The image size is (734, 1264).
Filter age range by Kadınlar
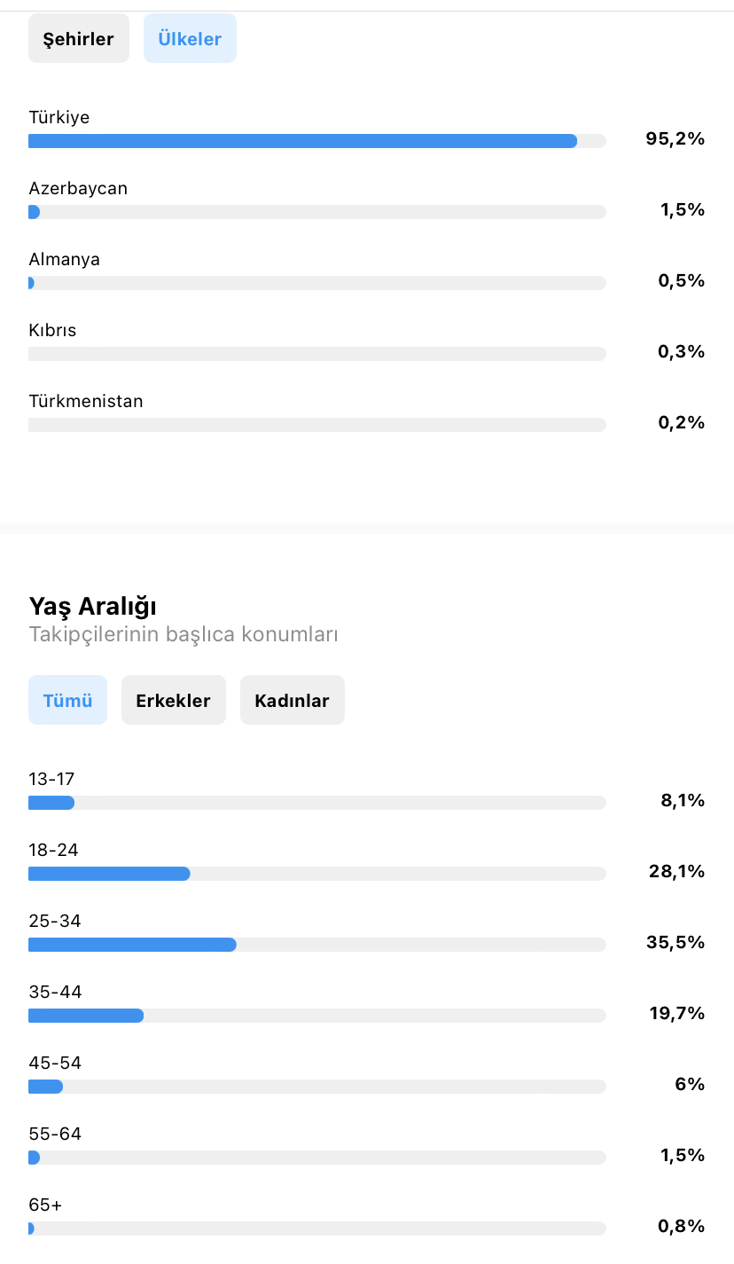(292, 700)
